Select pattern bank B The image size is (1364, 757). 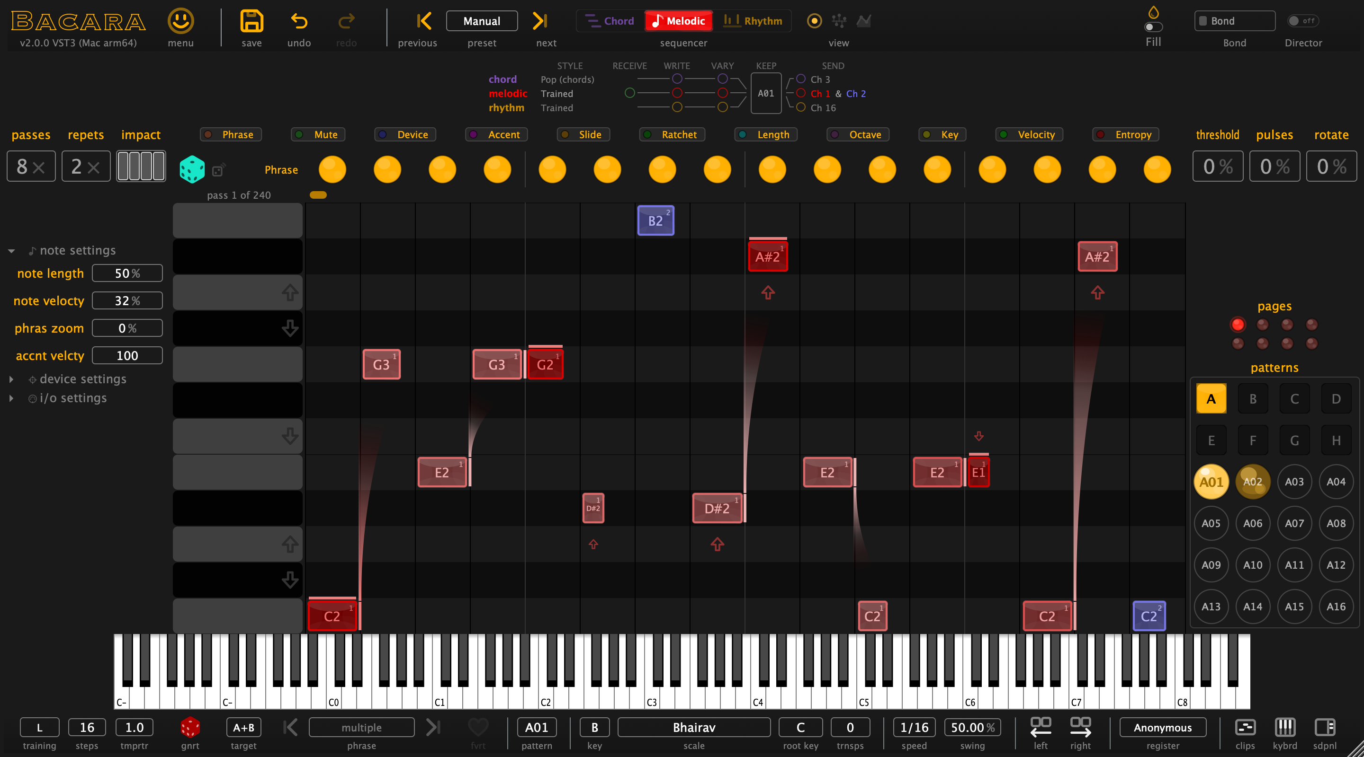[1253, 399]
